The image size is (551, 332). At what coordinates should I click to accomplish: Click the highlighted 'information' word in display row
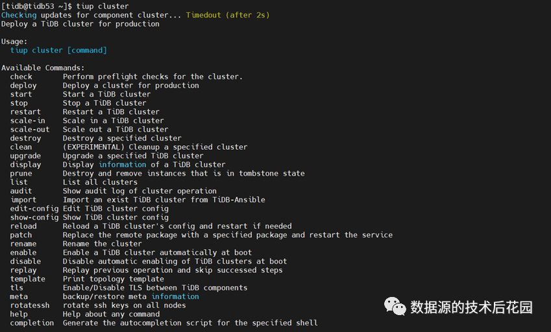pos(123,165)
